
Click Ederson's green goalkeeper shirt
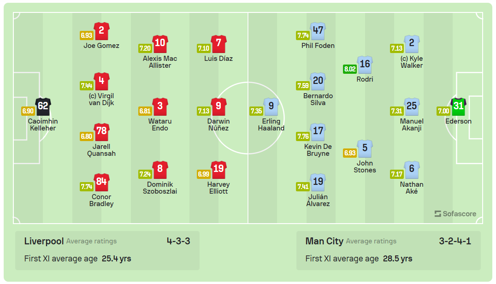(x=458, y=106)
